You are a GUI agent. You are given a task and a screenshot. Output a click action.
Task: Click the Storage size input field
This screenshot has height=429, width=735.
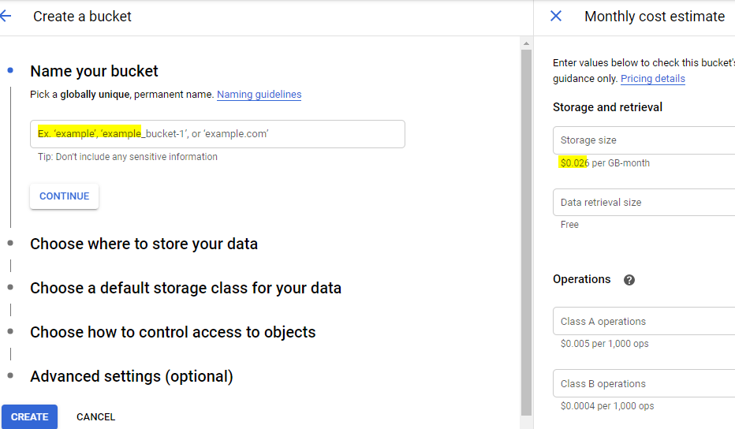644,140
